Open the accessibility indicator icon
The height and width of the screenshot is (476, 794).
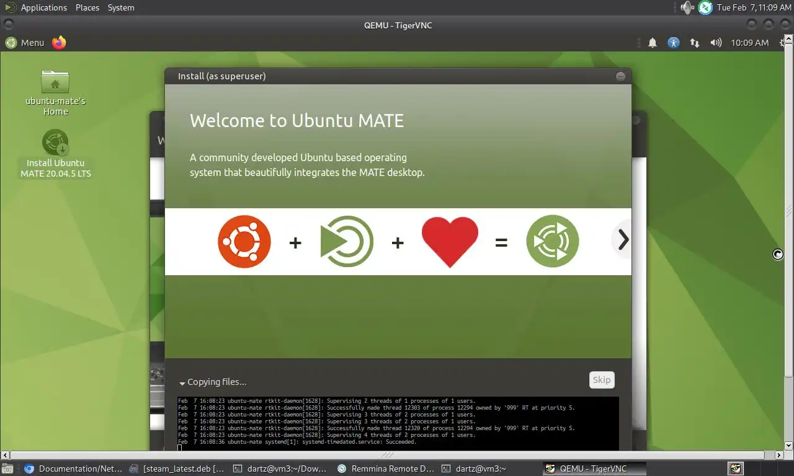tap(674, 43)
